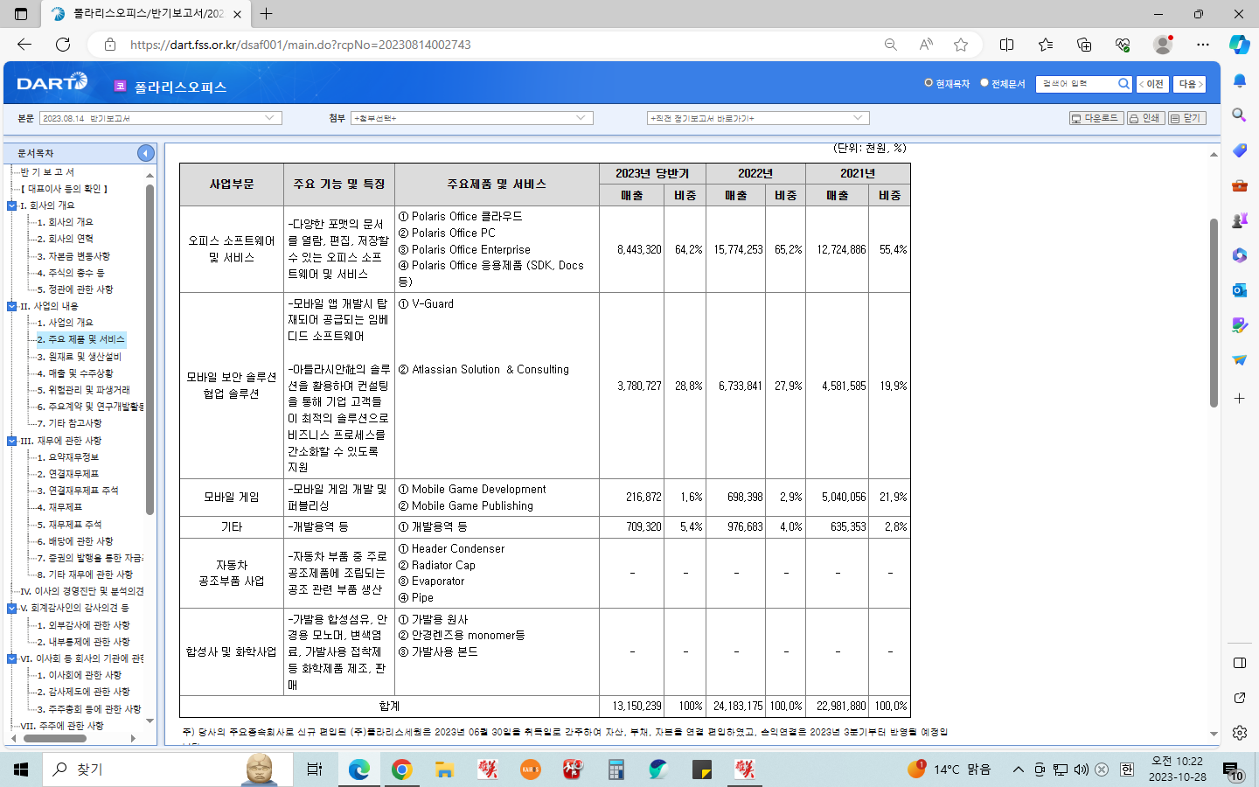The height and width of the screenshot is (787, 1259).
Task: Open tab actions menu icon
Action: coord(21,14)
